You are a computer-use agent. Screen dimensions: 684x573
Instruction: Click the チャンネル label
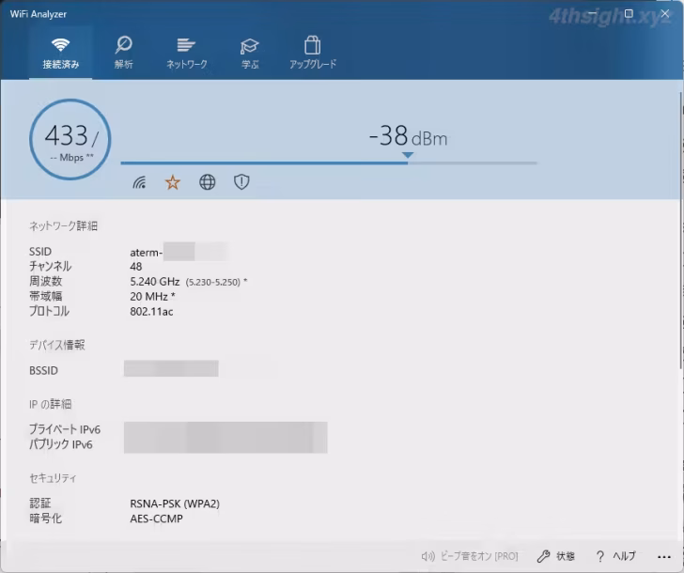pos(50,266)
